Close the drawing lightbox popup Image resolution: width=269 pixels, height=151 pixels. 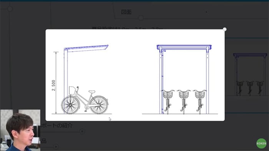click(x=224, y=29)
